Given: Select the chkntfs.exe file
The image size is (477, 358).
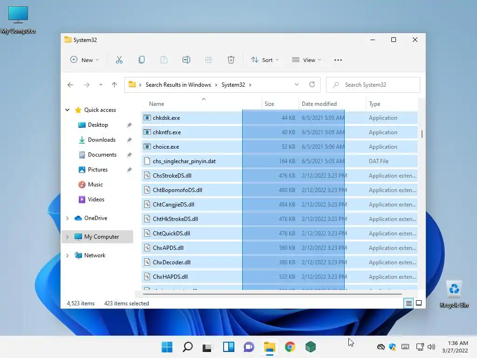Looking at the screenshot, I should point(279,132).
